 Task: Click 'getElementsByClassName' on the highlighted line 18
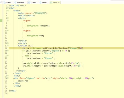coord(55,48)
